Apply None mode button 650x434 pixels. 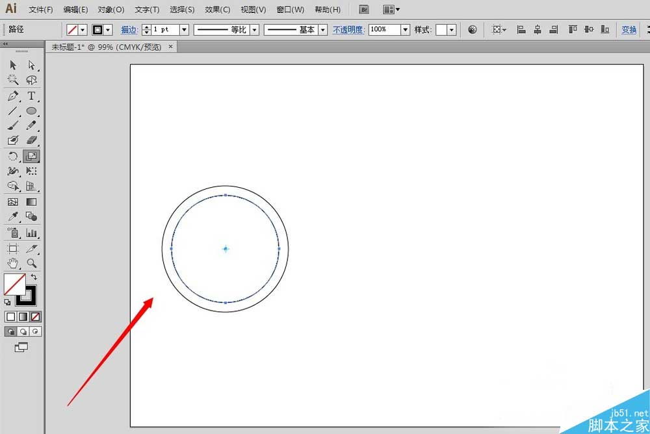coord(35,316)
